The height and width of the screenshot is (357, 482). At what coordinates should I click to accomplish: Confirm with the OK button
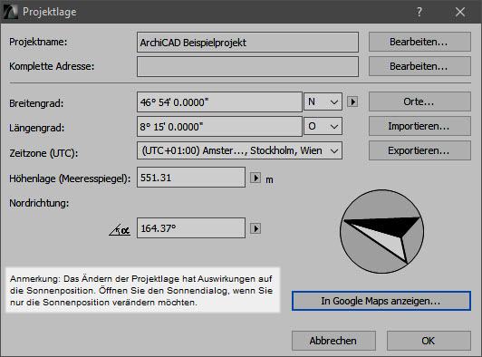tap(429, 341)
